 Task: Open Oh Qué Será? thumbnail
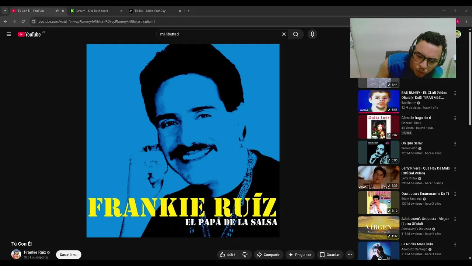pos(379,152)
